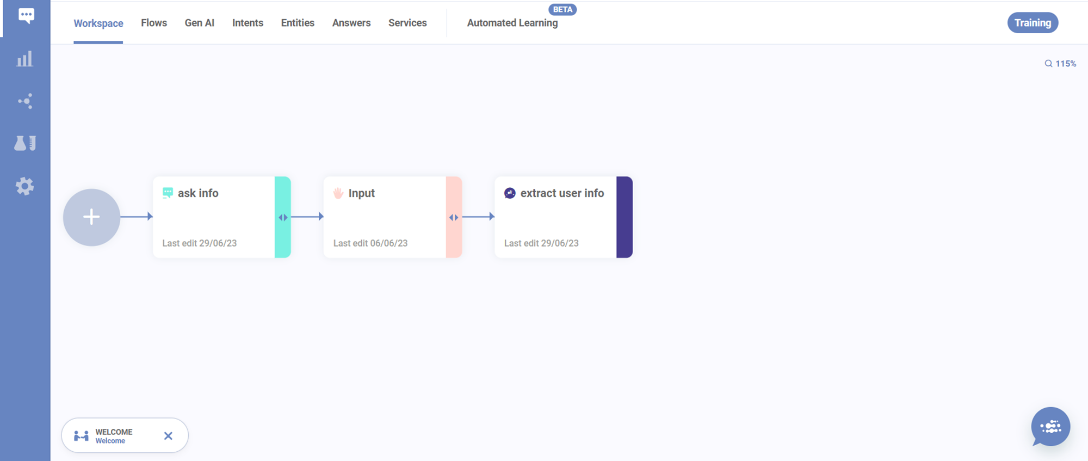This screenshot has height=461, width=1088.
Task: Open the Intents tab
Action: [248, 23]
